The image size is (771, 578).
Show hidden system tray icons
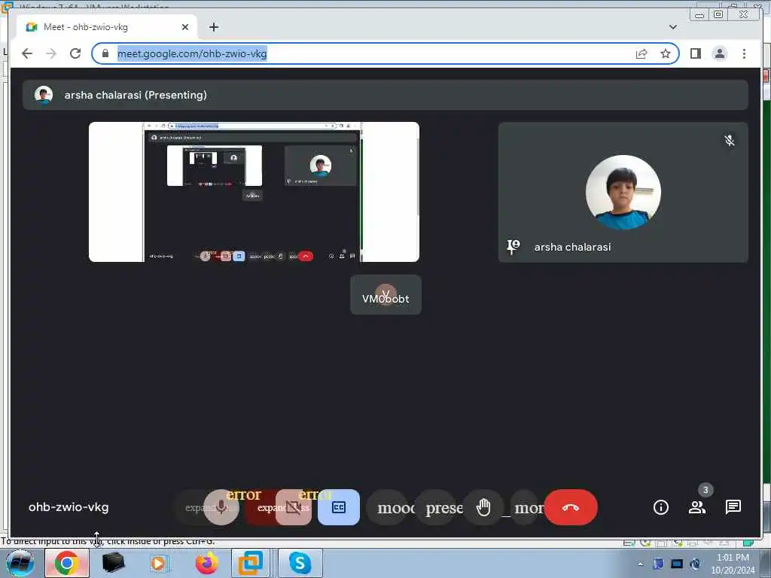pyautogui.click(x=640, y=564)
